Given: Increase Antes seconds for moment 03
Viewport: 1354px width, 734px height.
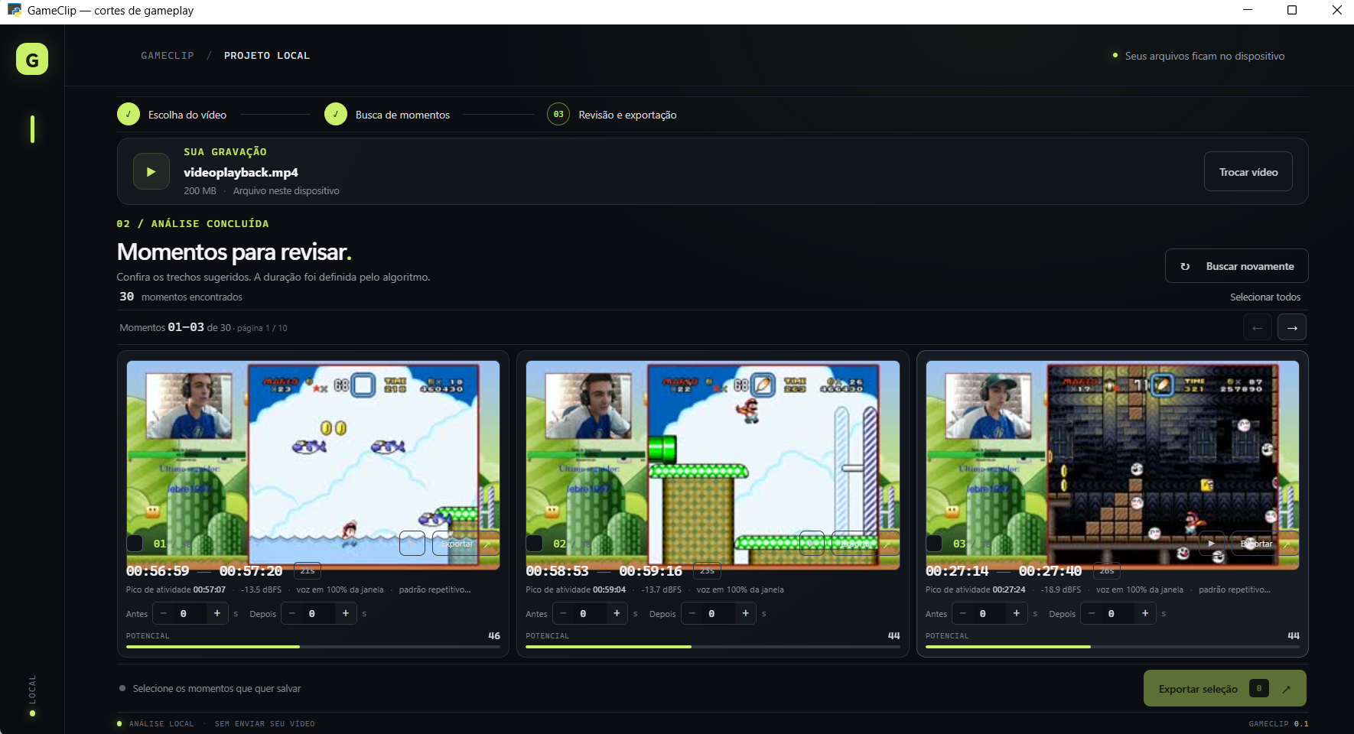Looking at the screenshot, I should [x=1017, y=613].
